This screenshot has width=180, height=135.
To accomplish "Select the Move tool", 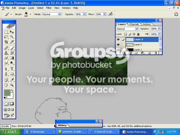I will [12, 32].
